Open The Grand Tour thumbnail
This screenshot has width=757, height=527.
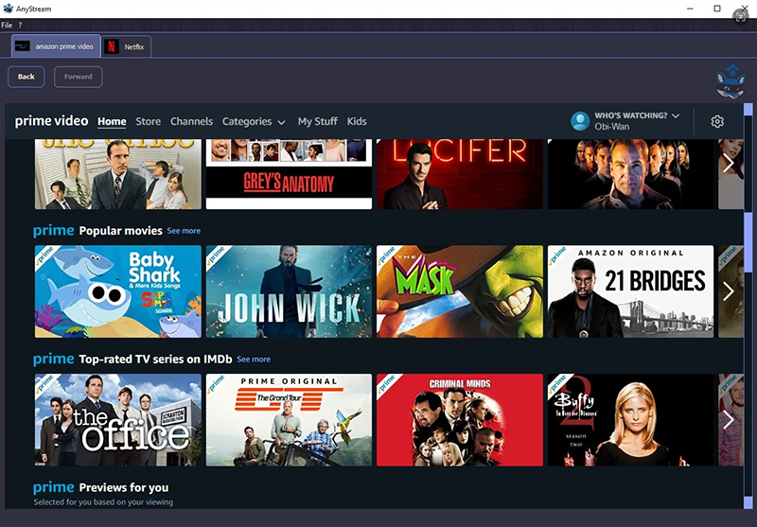(289, 420)
